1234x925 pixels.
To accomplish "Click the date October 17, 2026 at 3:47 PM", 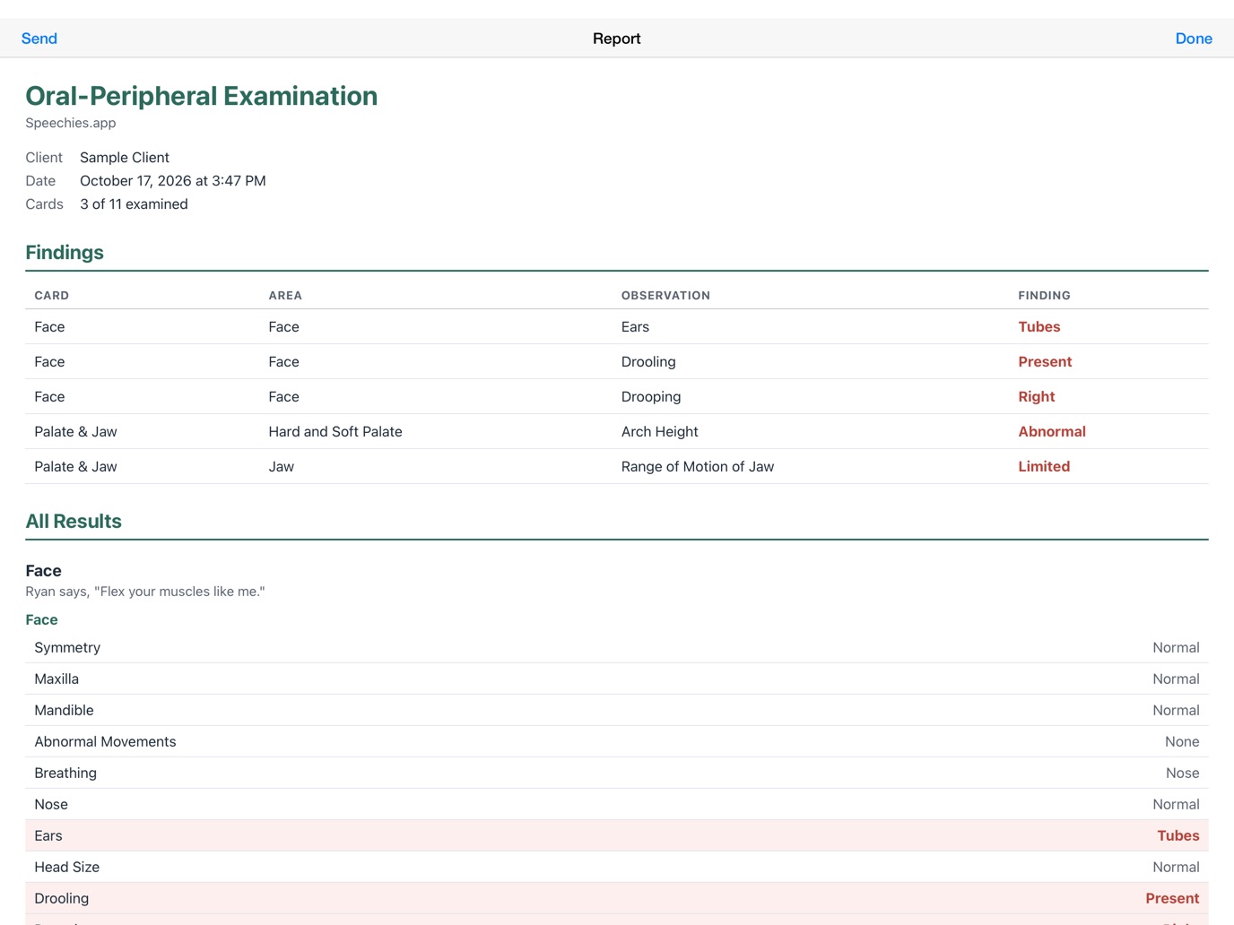I will point(173,181).
